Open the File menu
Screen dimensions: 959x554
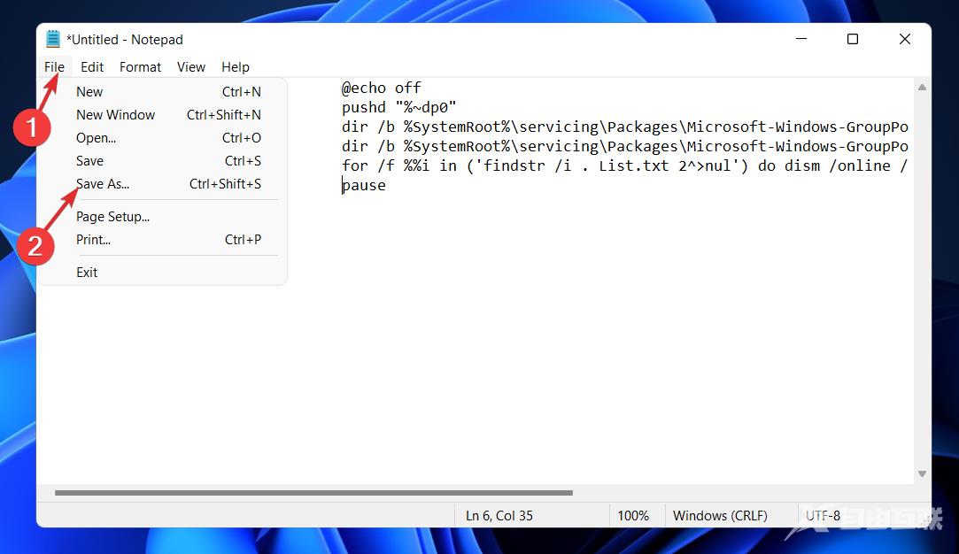54,67
